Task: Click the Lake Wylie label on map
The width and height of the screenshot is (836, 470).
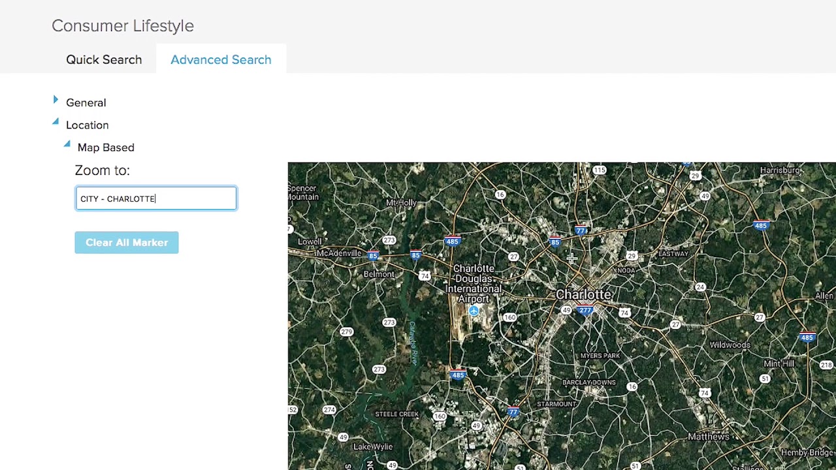Action: (373, 446)
